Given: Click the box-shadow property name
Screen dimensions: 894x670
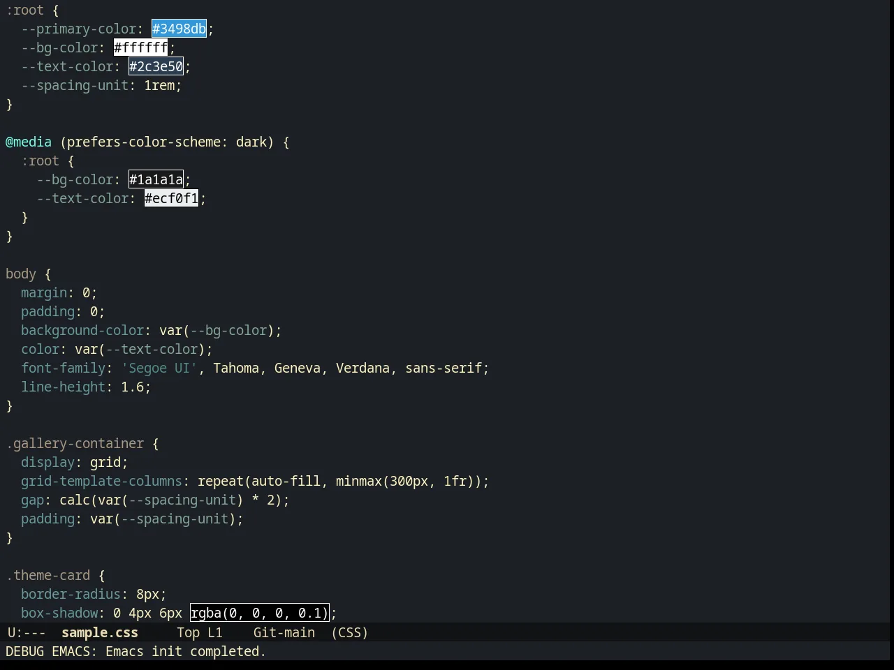Looking at the screenshot, I should pyautogui.click(x=59, y=613).
